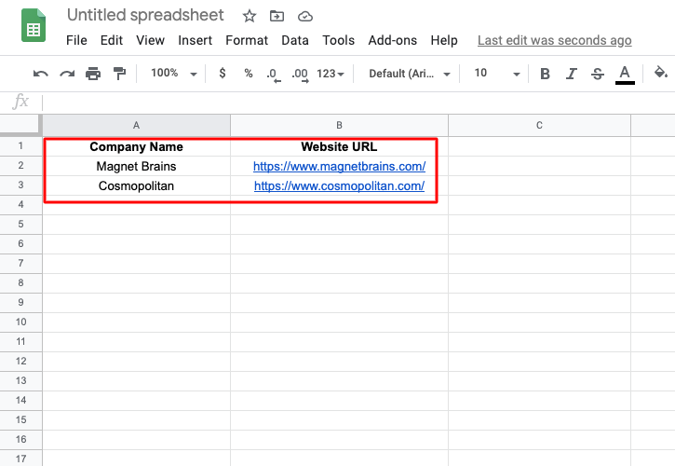Open the Tools menu
Viewport: 675px width, 466px height.
(x=338, y=40)
